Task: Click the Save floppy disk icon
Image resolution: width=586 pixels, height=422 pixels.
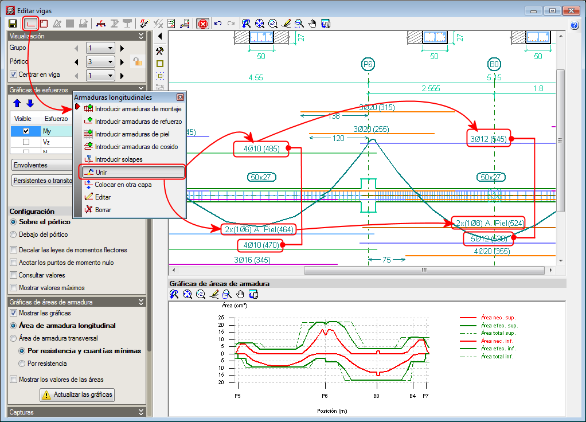Action: pos(13,24)
